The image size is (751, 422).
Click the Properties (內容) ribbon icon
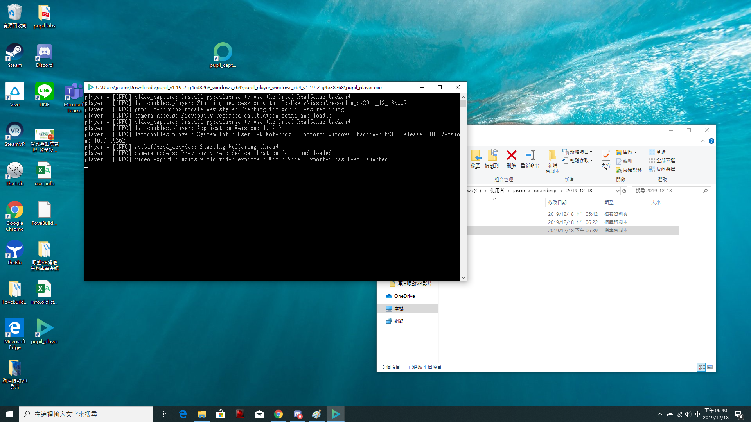(606, 159)
